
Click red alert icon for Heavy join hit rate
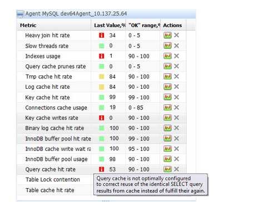click(x=102, y=35)
